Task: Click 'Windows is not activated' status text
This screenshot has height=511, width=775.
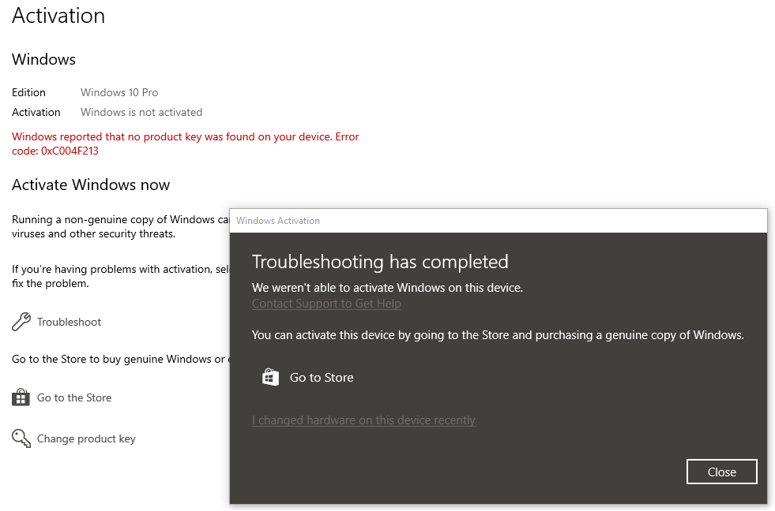Action: click(x=141, y=112)
